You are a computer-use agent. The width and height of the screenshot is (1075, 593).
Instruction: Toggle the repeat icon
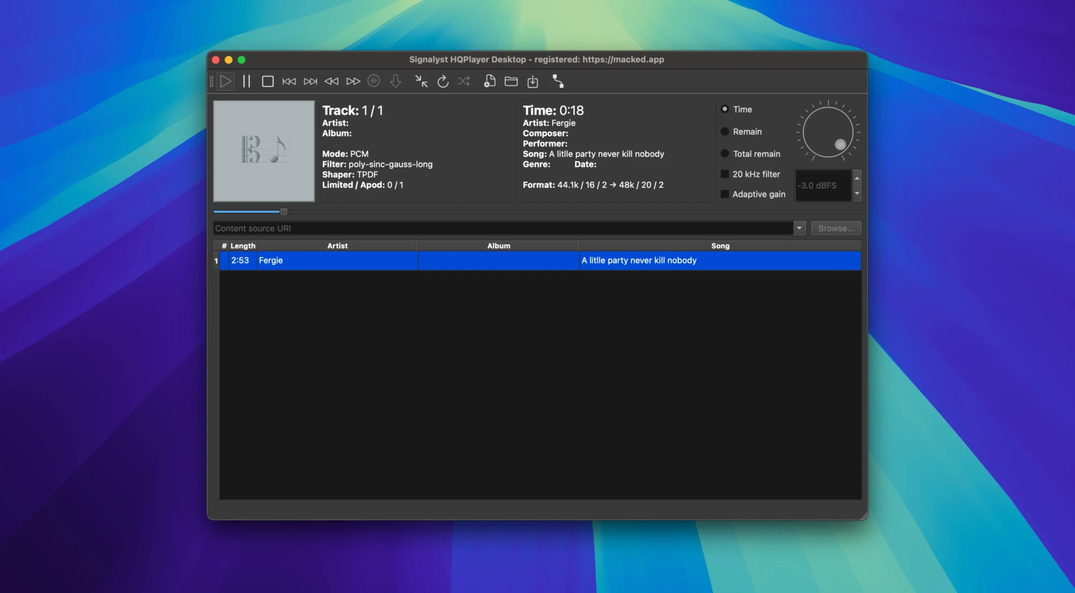point(442,82)
